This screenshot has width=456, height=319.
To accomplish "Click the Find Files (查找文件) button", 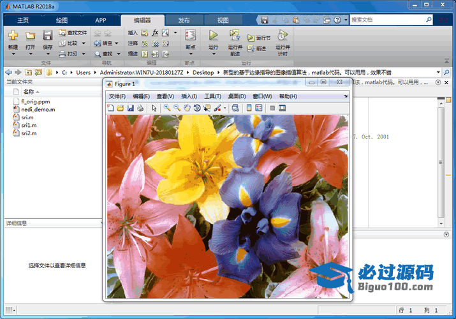I will (72, 33).
